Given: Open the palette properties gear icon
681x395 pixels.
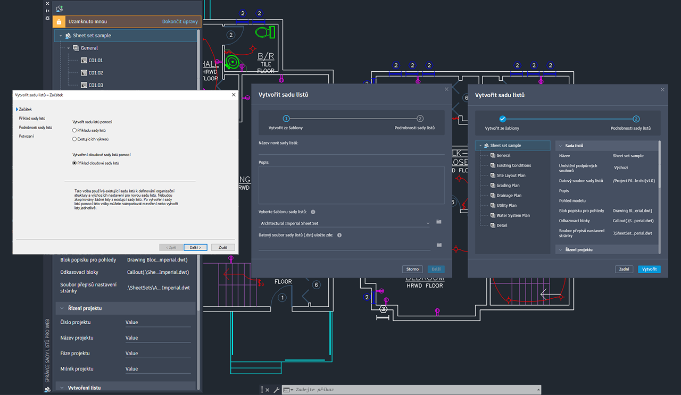Looking at the screenshot, I should [x=47, y=18].
